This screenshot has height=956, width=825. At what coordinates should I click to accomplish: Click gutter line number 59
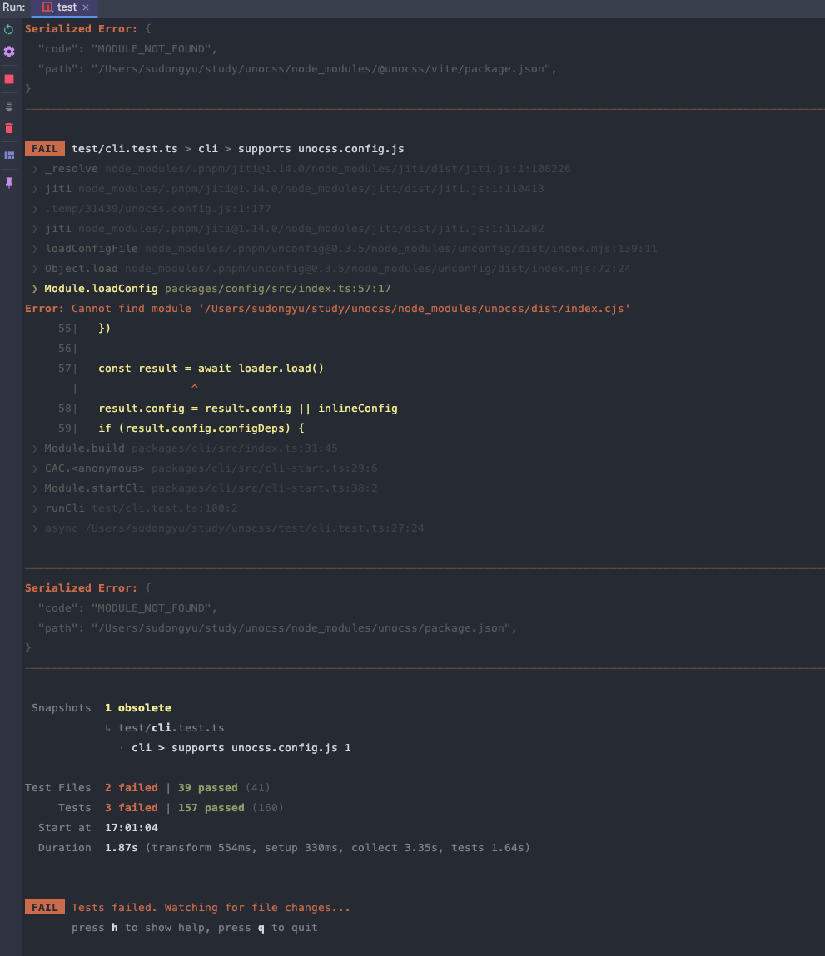coord(65,428)
